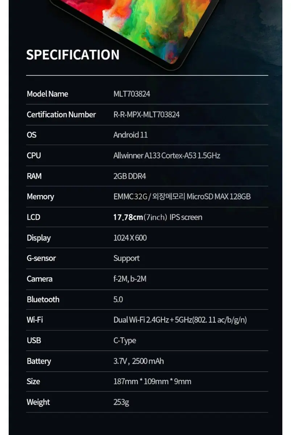Click the 2GB DDR4 RAM value
291x435 pixels.
[130, 176]
